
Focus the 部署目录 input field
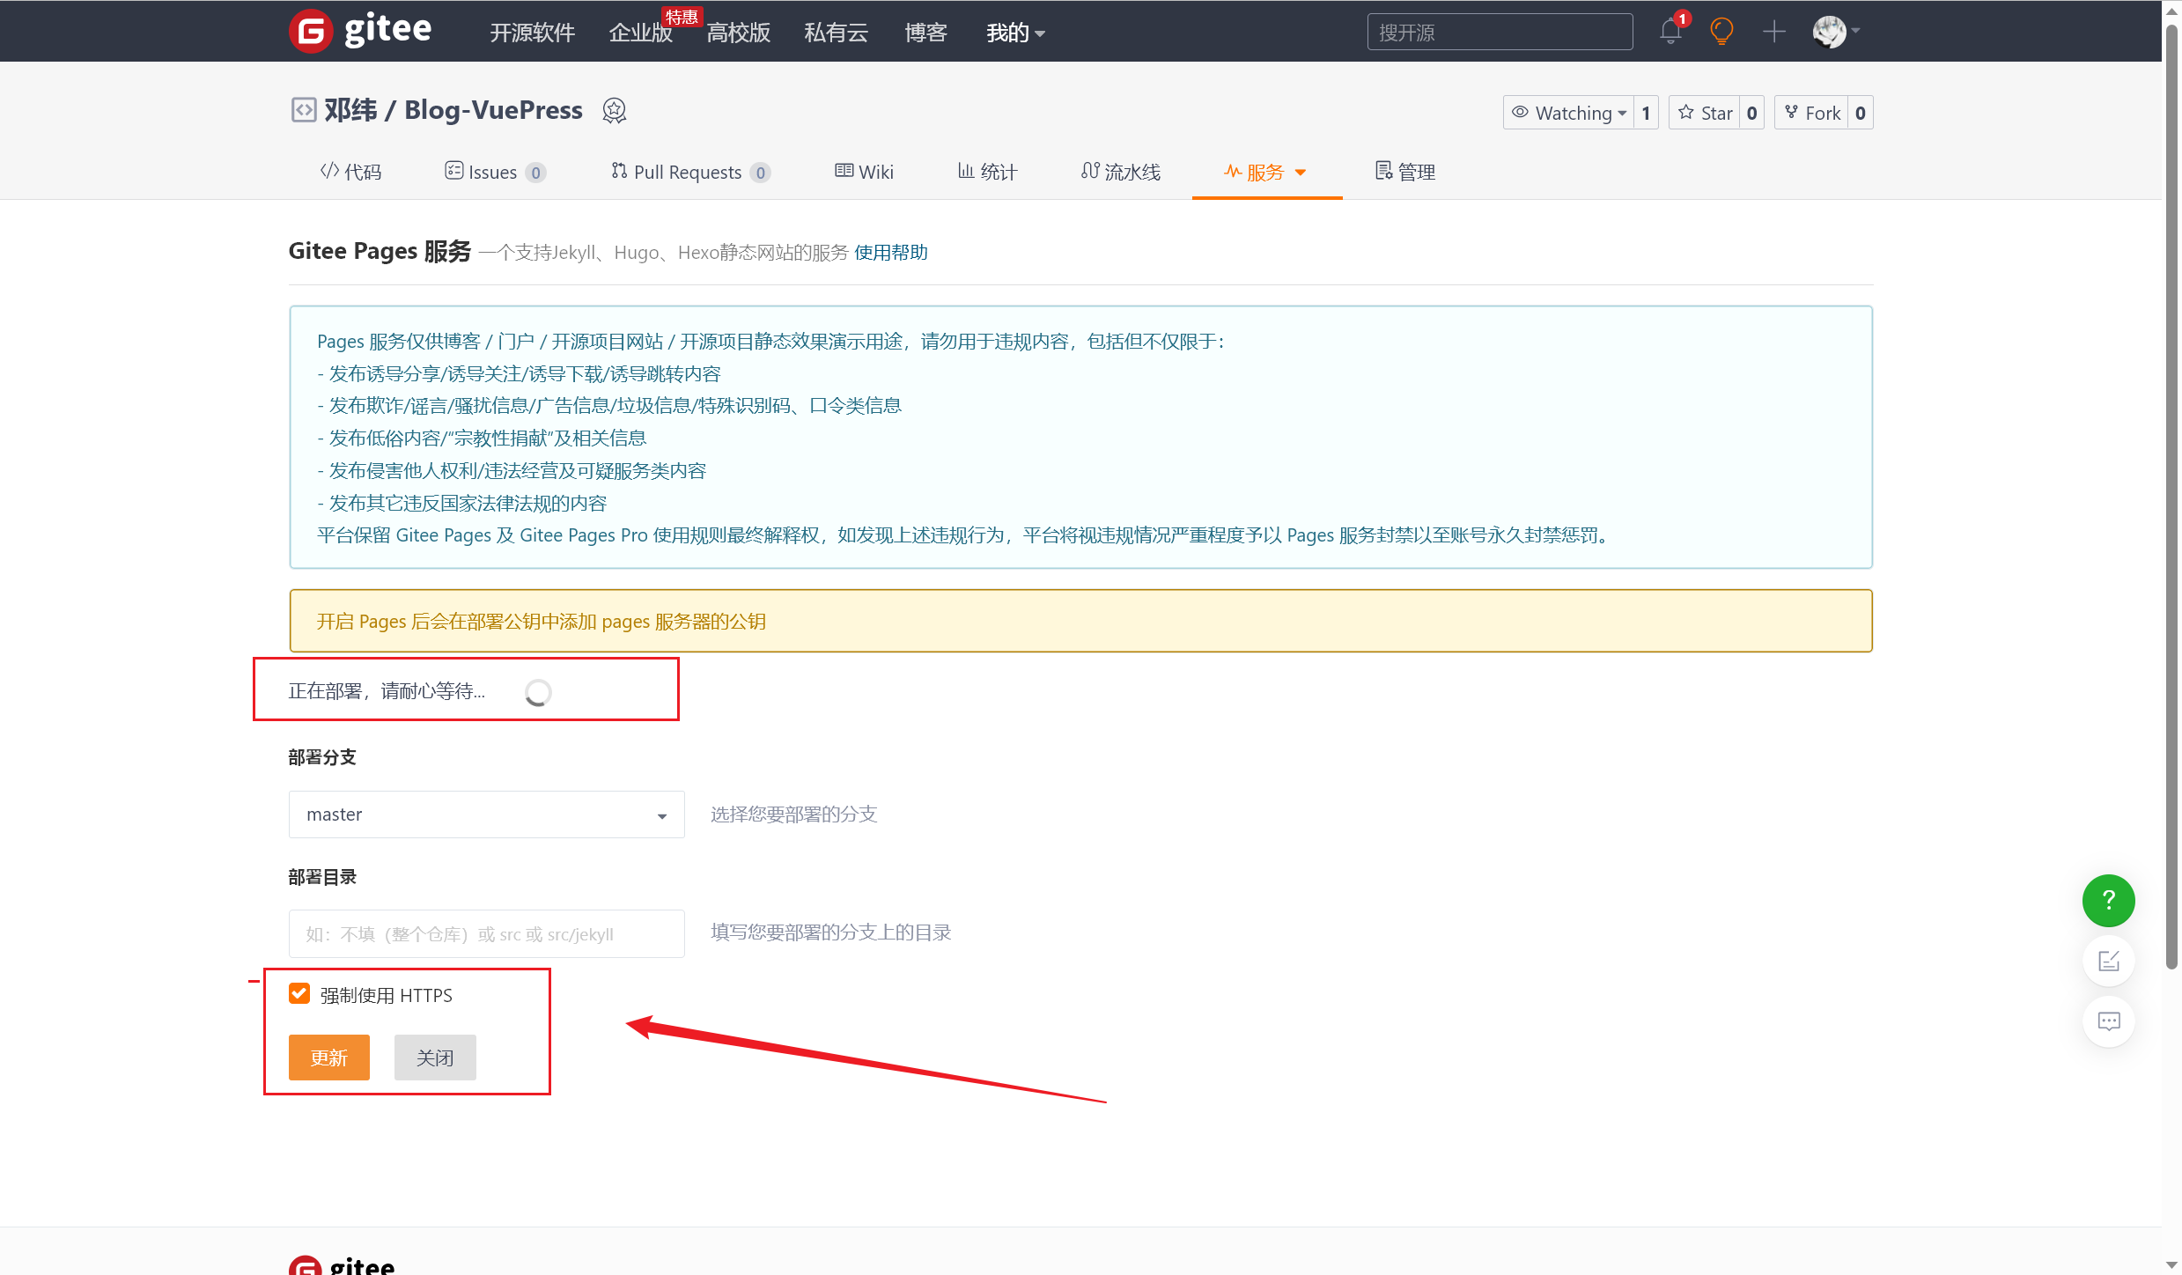(x=486, y=933)
